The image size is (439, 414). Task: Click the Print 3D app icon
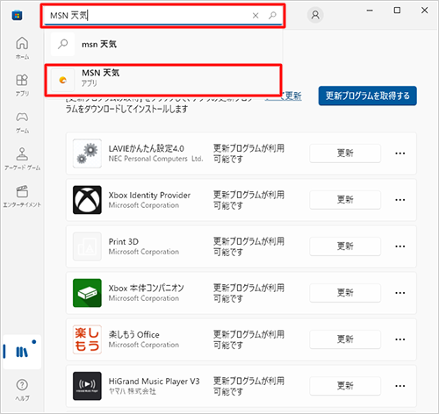point(87,246)
